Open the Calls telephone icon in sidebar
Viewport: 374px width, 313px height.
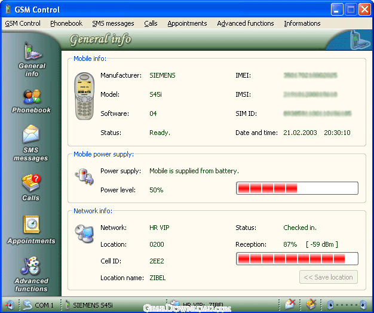(x=31, y=183)
